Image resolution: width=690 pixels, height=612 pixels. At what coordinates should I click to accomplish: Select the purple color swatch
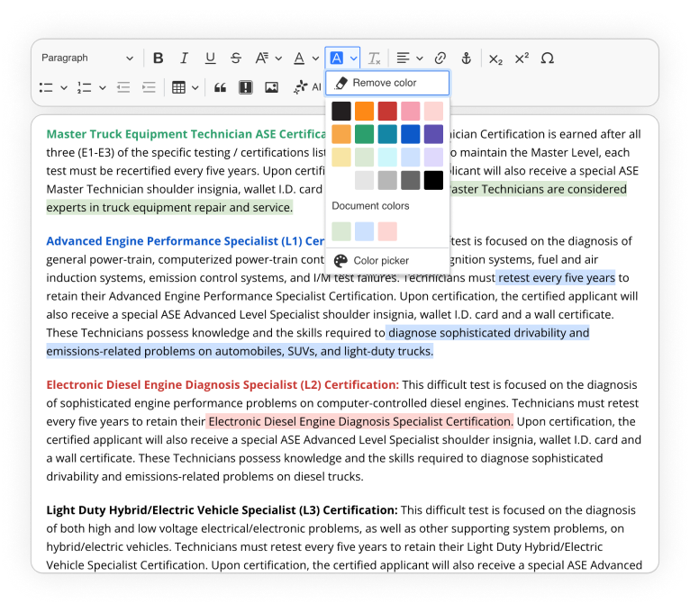point(433,134)
